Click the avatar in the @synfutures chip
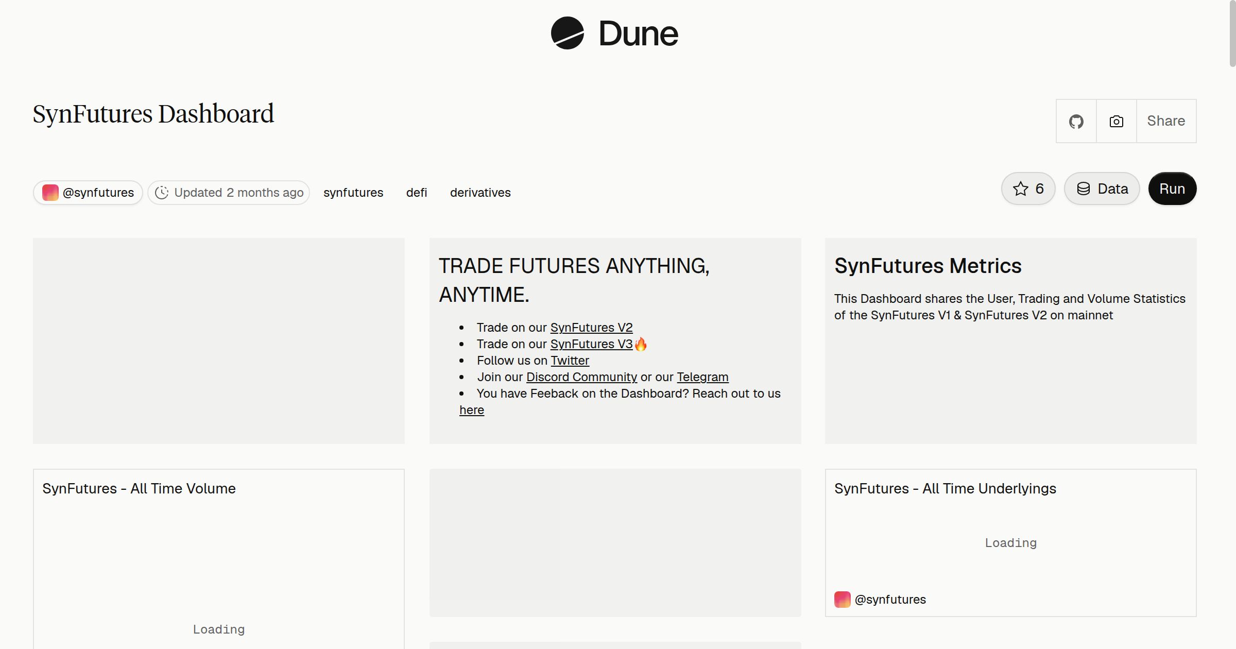Image resolution: width=1236 pixels, height=649 pixels. (x=50, y=193)
